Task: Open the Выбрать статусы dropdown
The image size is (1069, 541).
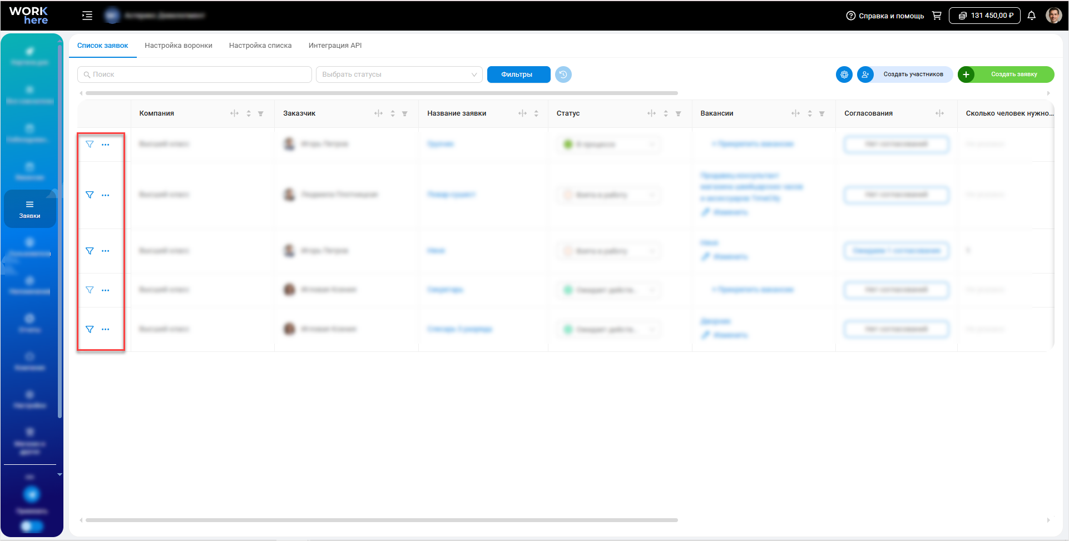Action: 399,75
